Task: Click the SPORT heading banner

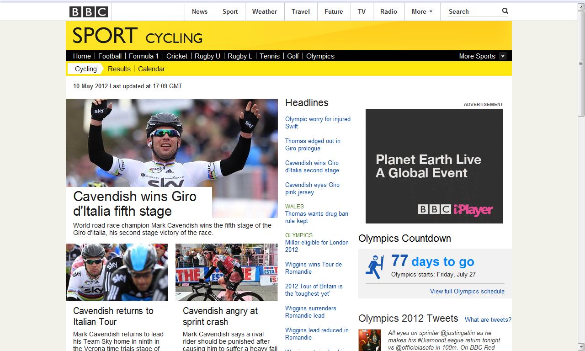Action: point(105,36)
